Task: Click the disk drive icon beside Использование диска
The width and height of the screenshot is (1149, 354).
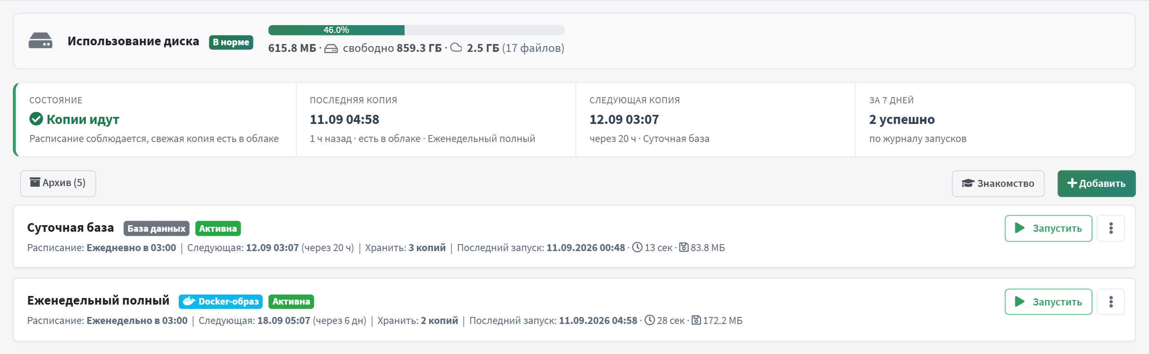Action: pyautogui.click(x=40, y=41)
